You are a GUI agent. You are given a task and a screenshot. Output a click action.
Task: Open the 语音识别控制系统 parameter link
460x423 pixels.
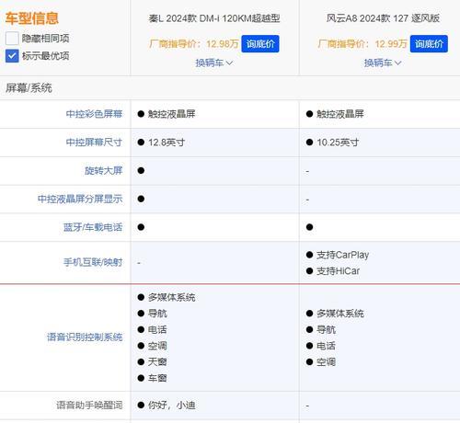[85, 337]
